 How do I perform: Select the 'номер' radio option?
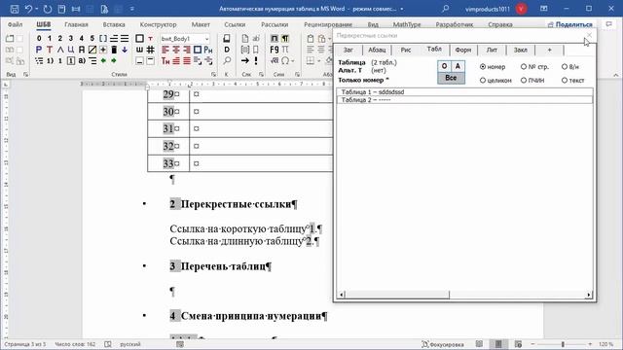coord(493,67)
